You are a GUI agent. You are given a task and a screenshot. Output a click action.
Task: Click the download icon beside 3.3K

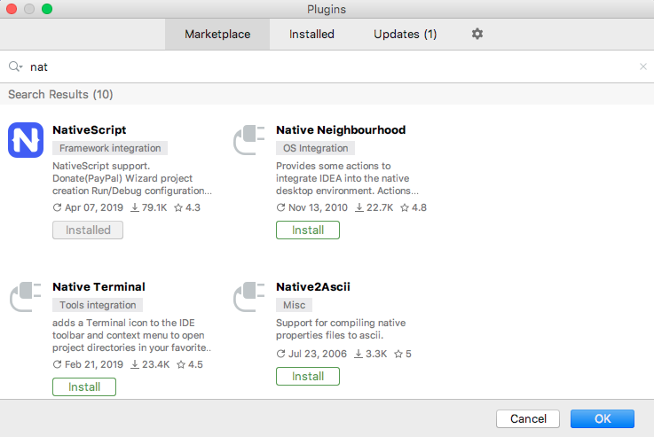[x=359, y=354]
